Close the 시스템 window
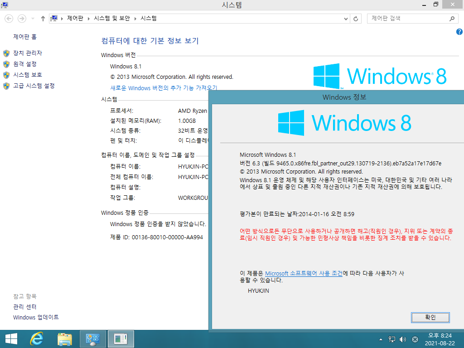The height and width of the screenshot is (348, 464). (x=453, y=4)
